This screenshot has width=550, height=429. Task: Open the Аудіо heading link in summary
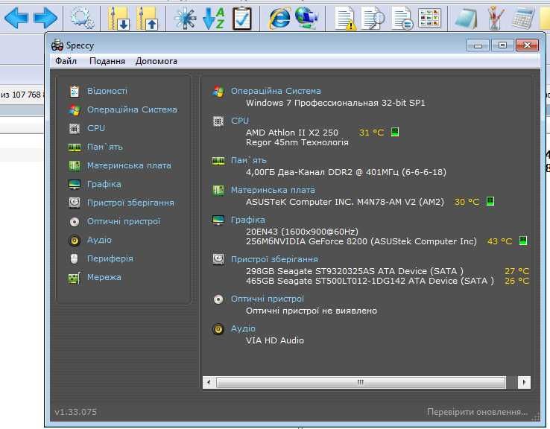coord(243,328)
